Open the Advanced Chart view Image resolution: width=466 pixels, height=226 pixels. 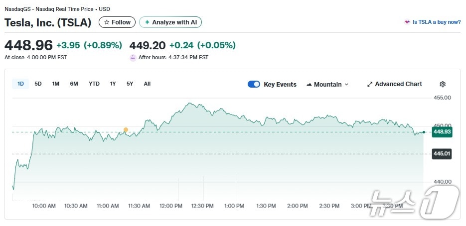click(398, 85)
